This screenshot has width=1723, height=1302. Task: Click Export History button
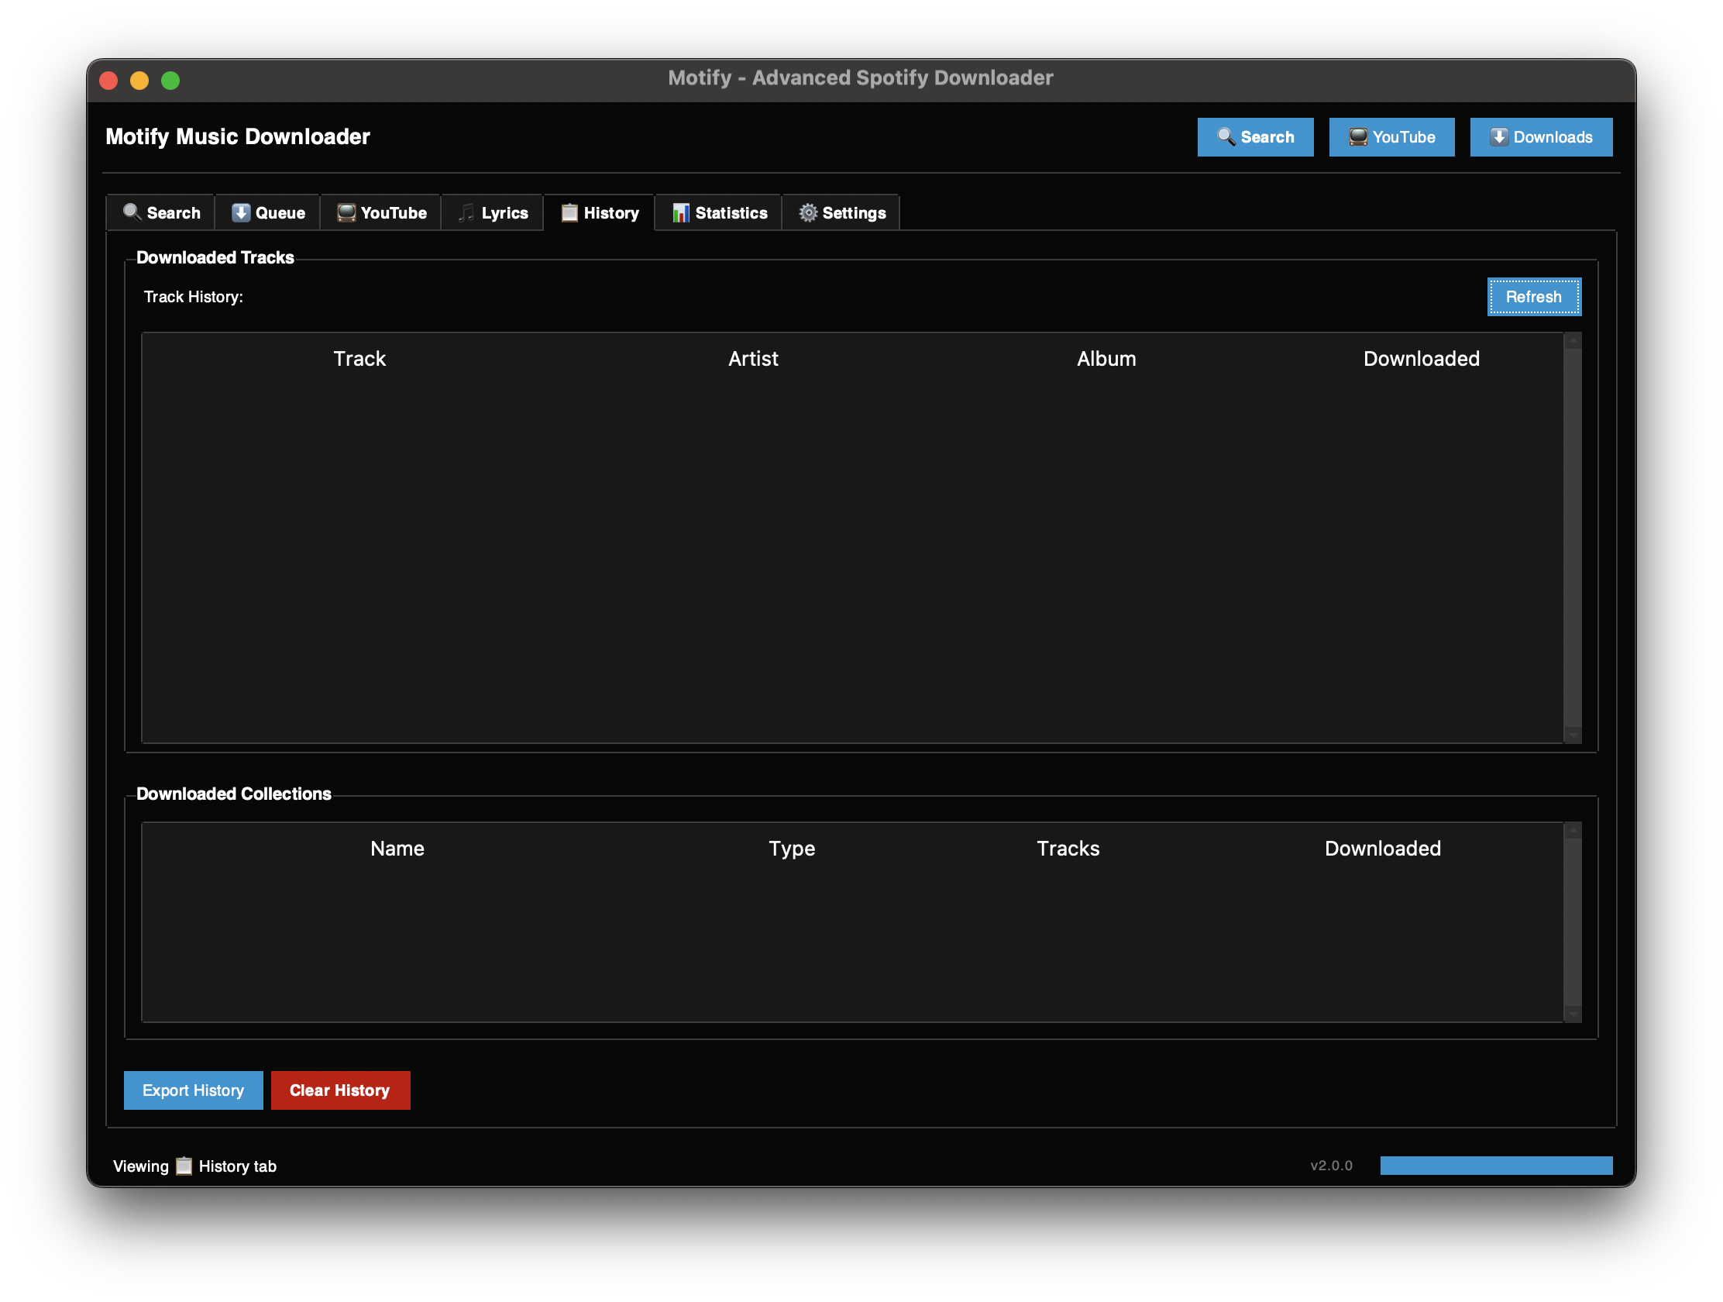pos(193,1090)
